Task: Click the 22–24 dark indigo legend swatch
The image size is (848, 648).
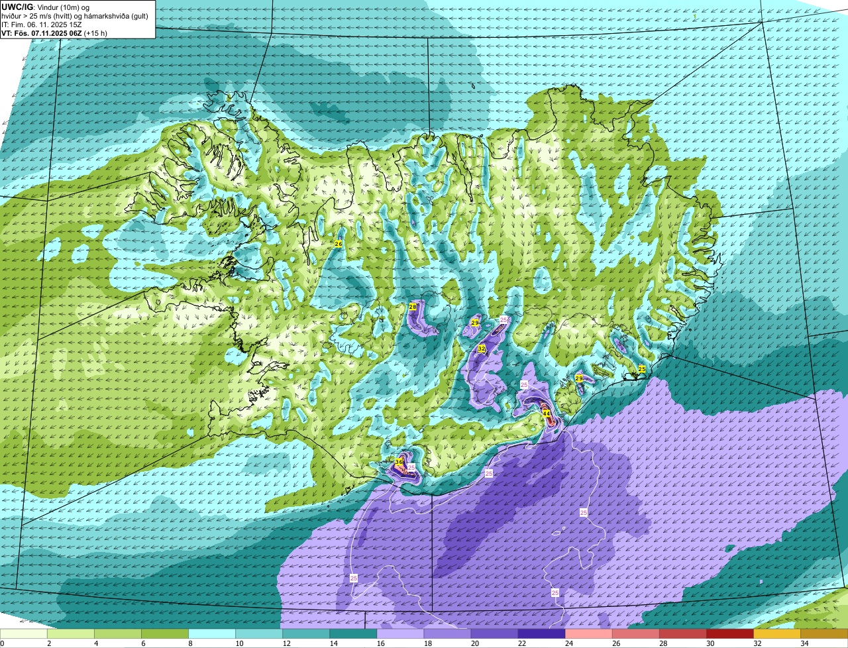Action: pyautogui.click(x=541, y=634)
